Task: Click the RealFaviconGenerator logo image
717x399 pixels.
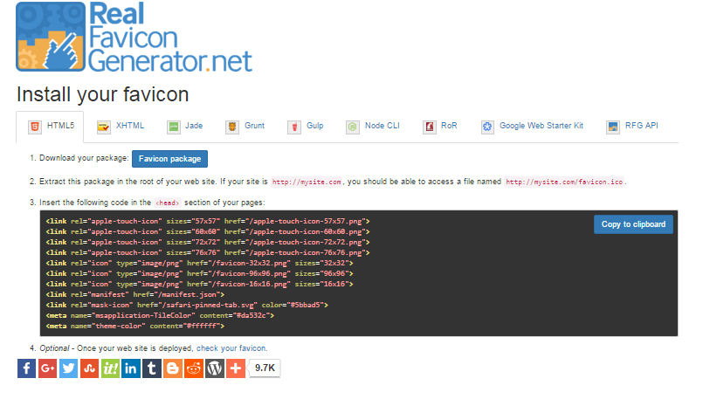Action: point(134,37)
